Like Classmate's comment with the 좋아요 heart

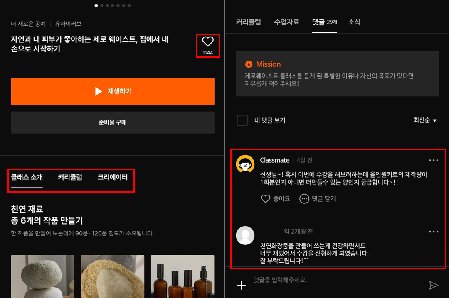tap(266, 199)
